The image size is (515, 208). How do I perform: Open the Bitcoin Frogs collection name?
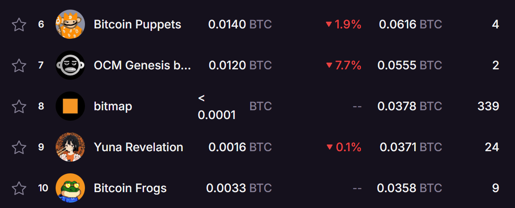coord(130,188)
